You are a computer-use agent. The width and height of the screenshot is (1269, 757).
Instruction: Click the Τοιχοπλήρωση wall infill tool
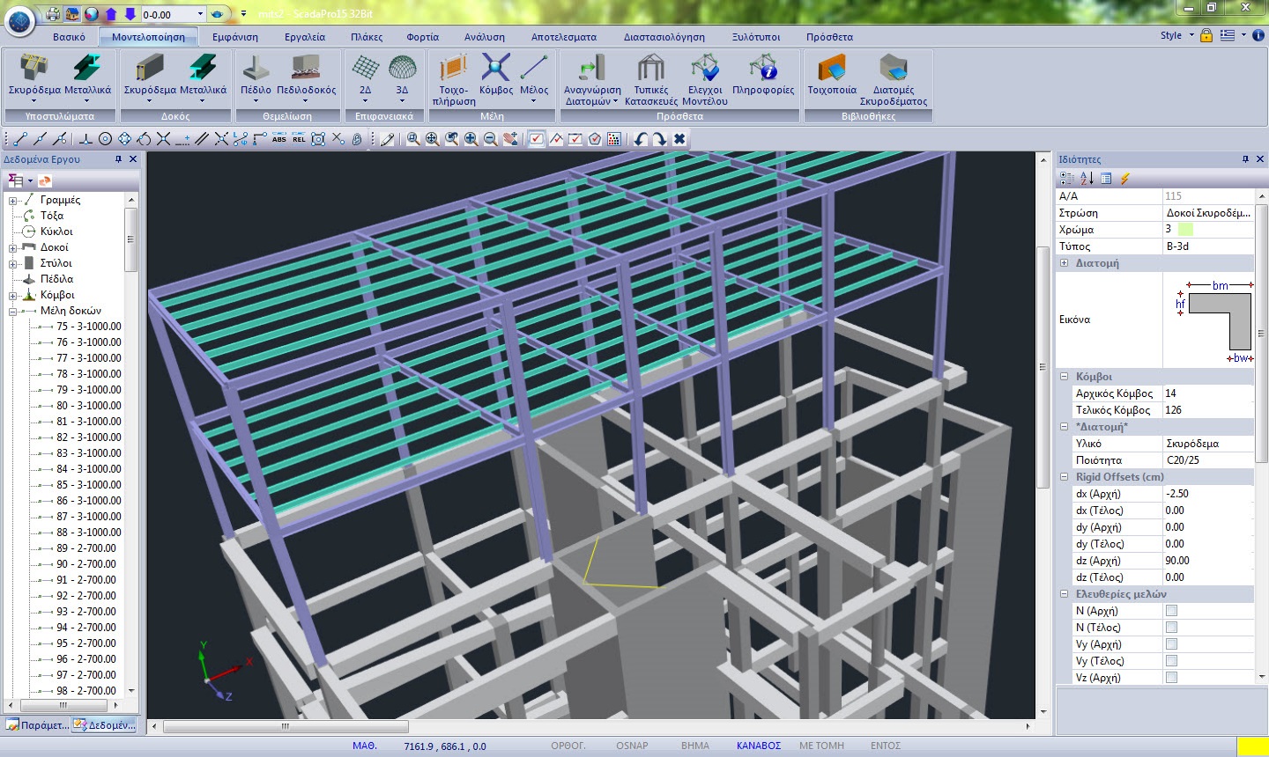(x=454, y=79)
